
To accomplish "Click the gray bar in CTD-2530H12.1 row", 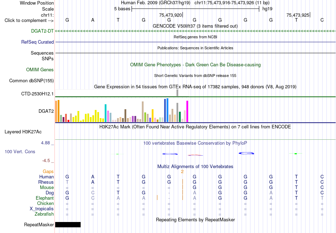I will (178, 93).
